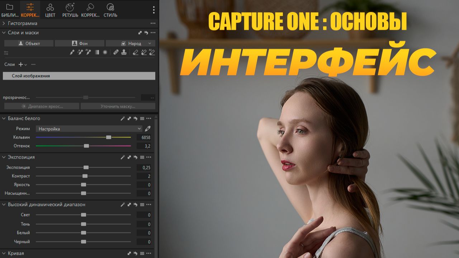Image resolution: width=459 pixels, height=258 pixels.
Task: Reset the Слои и маски tool
Action: tap(146, 33)
